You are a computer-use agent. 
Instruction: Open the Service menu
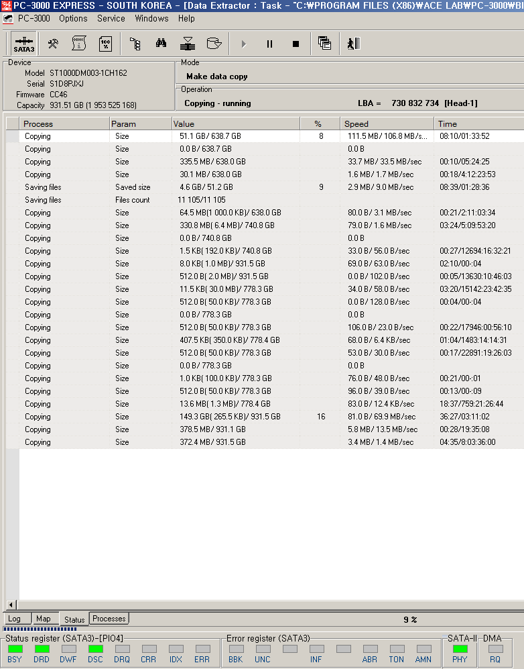[111, 18]
